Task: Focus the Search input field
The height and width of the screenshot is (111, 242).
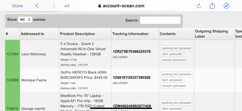Action: pyautogui.click(x=160, y=20)
